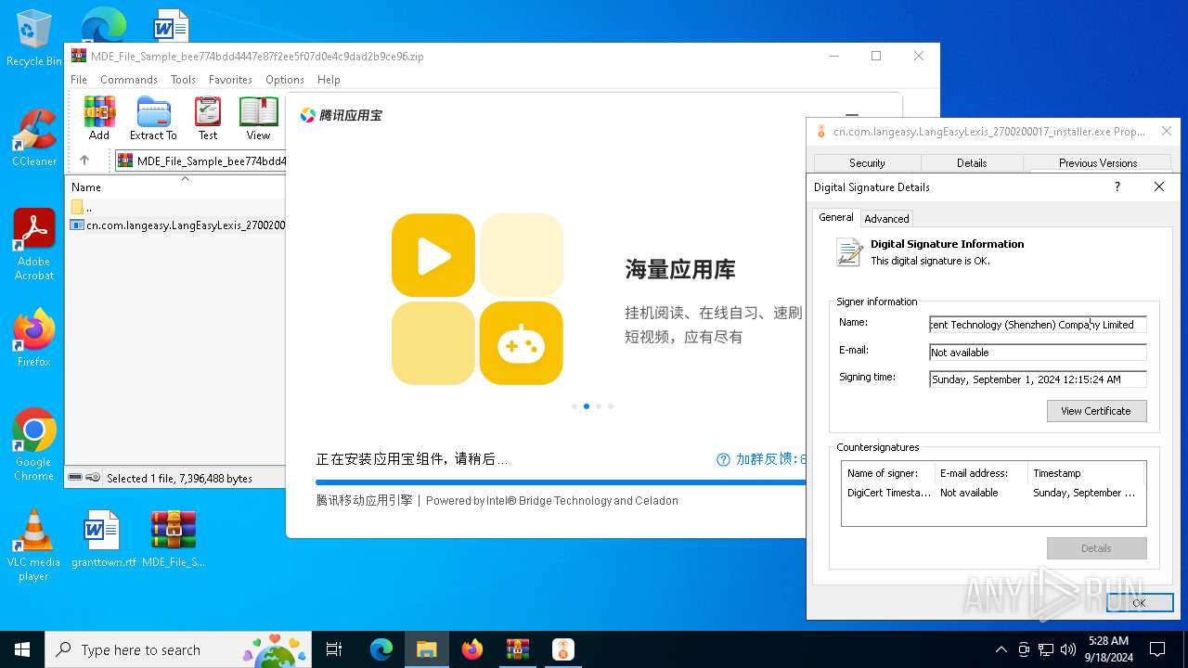Open the Help menu in WinRAR
Image resolution: width=1188 pixels, height=668 pixels.
click(329, 80)
